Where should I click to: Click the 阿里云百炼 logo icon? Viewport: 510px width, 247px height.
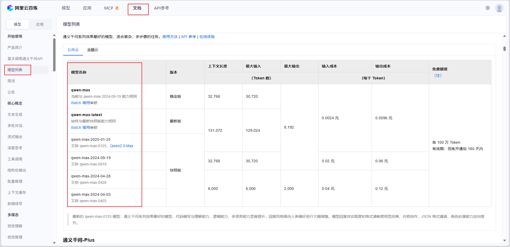[10, 8]
